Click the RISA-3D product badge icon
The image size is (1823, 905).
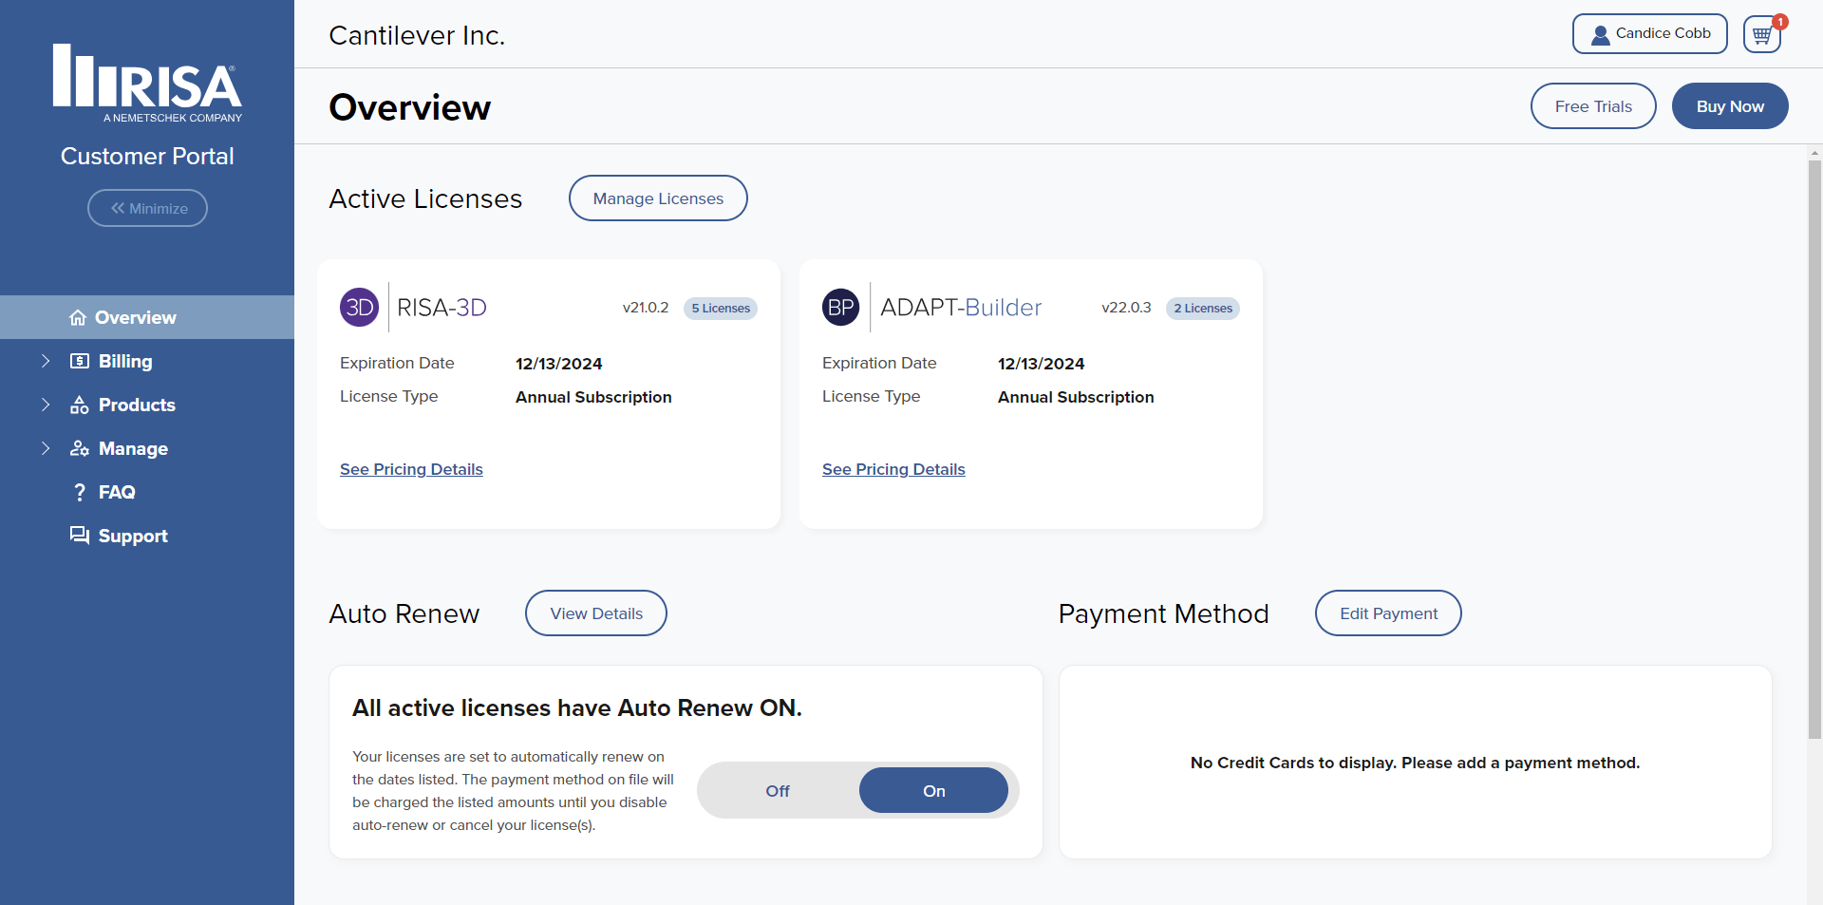[359, 307]
